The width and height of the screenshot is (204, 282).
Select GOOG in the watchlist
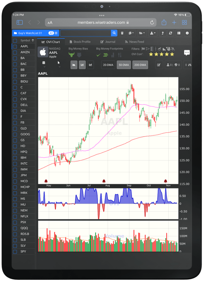point(25,134)
